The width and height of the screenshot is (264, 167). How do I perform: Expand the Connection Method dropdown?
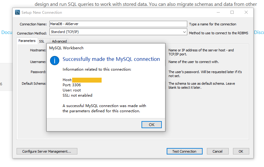tap(184, 32)
